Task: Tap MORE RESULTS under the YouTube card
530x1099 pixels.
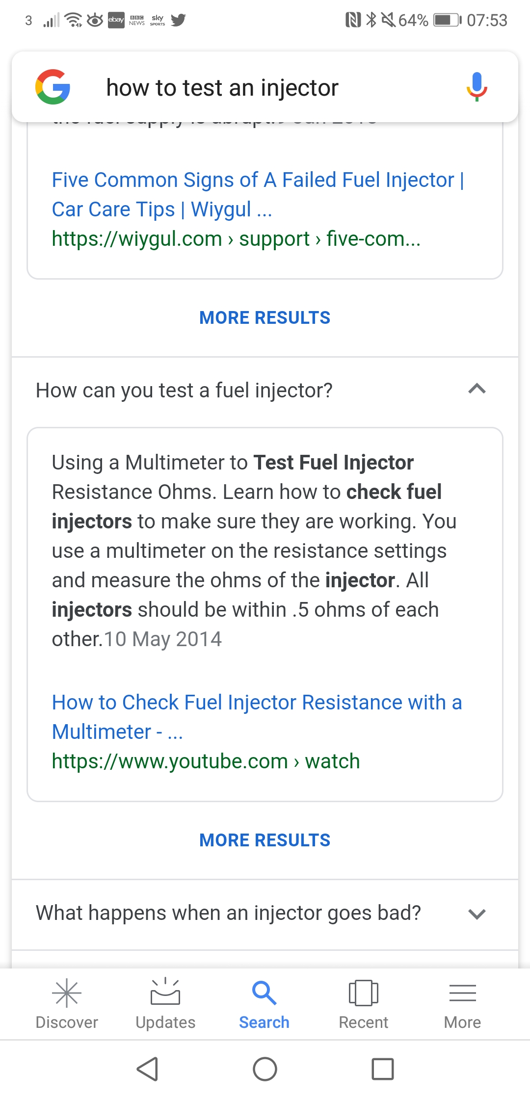Action: pyautogui.click(x=265, y=840)
